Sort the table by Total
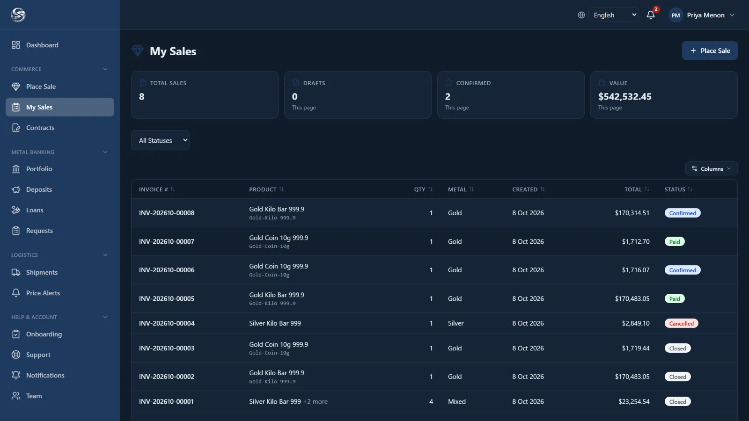The image size is (749, 421). pos(637,189)
